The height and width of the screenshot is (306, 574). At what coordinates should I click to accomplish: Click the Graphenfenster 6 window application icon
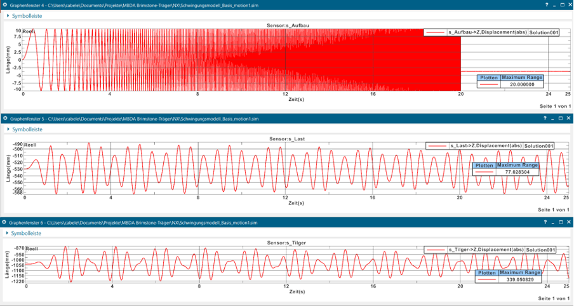5,223
